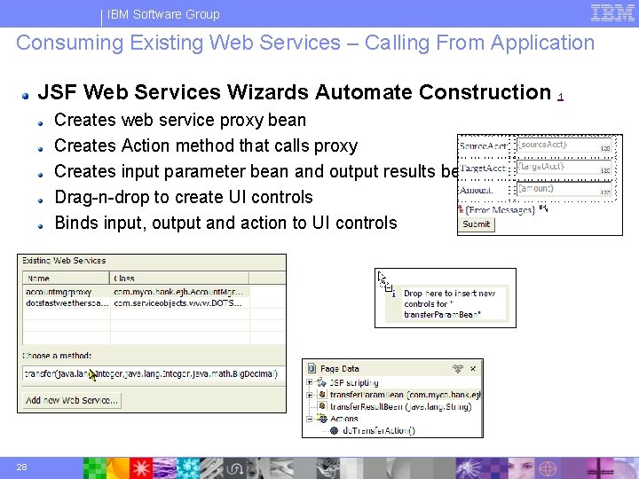Click the Page Data document icon
Screen dimensions: 639x479
tap(312, 369)
